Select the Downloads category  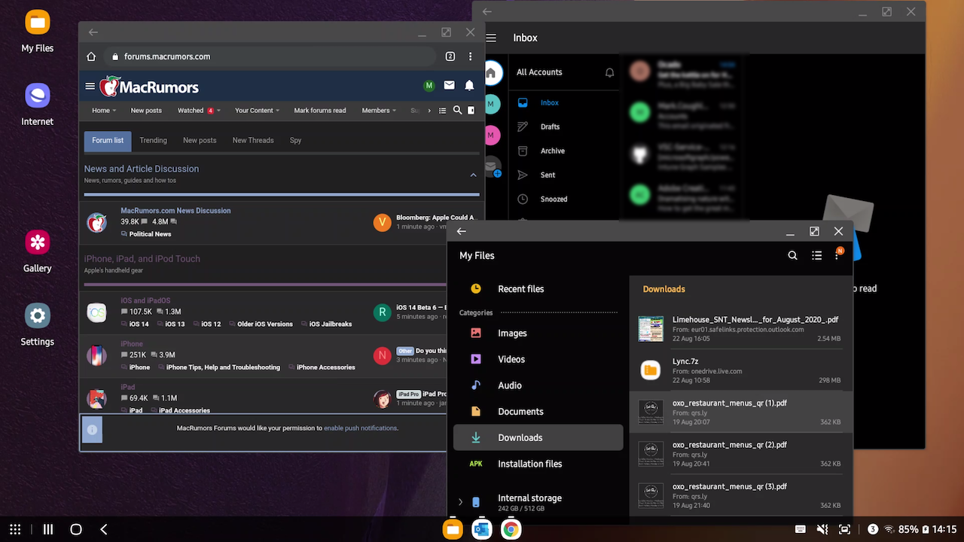[x=538, y=437]
